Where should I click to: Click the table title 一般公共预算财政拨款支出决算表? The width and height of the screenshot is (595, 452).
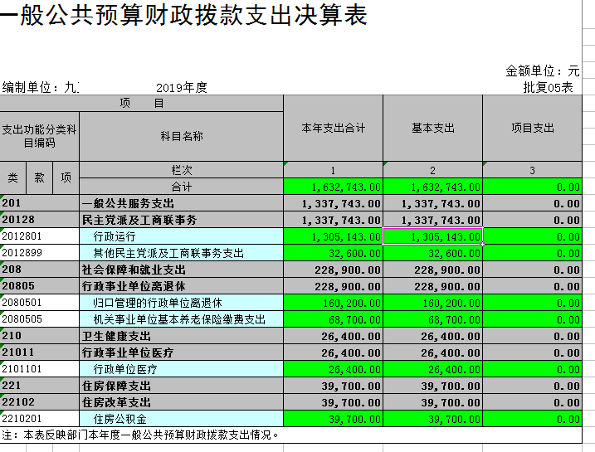pos(184,17)
